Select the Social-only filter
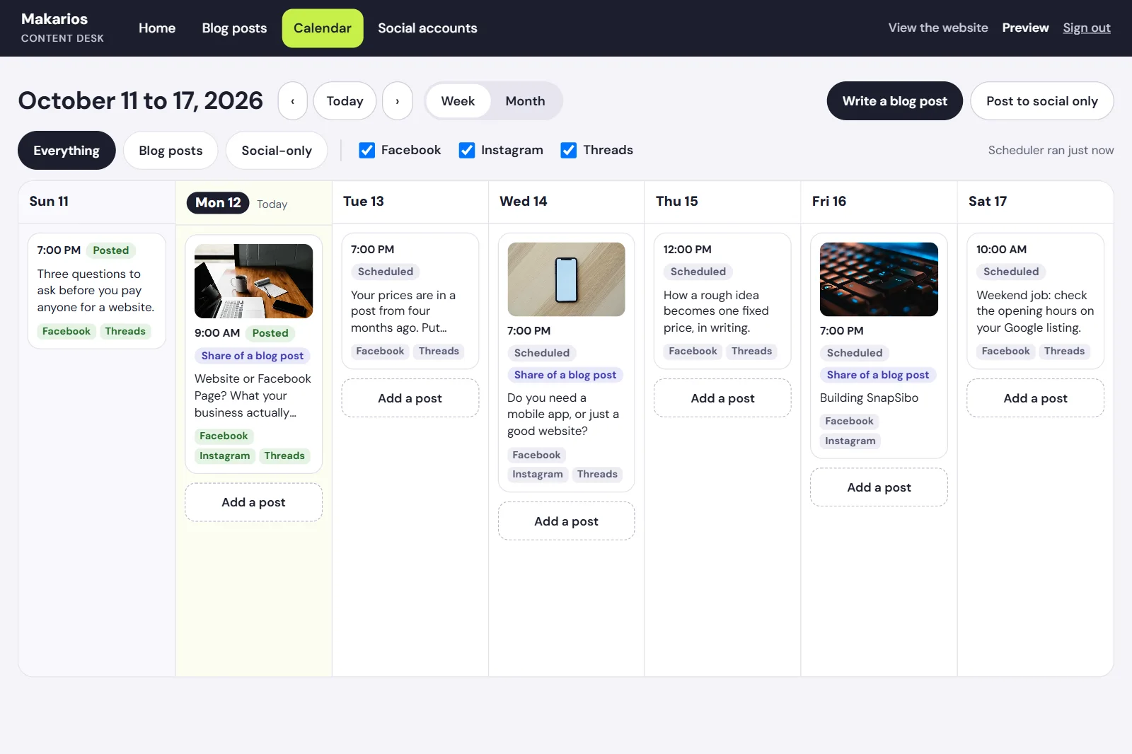This screenshot has width=1132, height=754. (x=277, y=151)
